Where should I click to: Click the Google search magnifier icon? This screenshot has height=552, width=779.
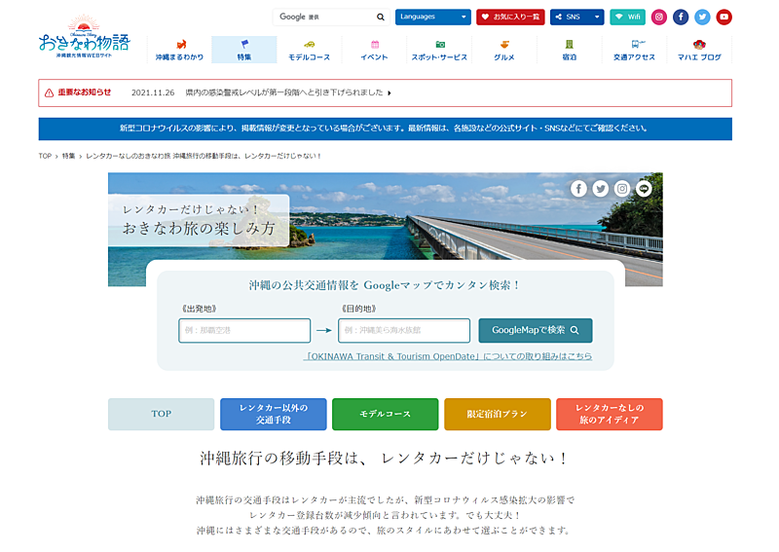(x=381, y=17)
